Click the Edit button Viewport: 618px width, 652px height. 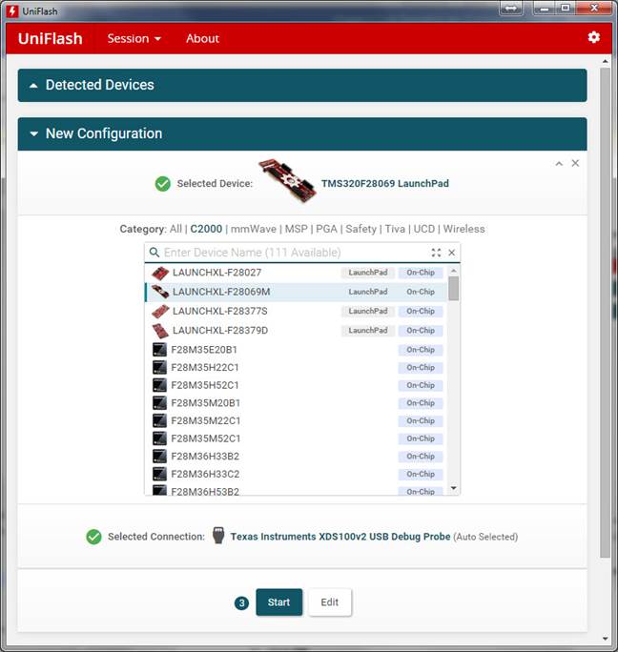329,602
